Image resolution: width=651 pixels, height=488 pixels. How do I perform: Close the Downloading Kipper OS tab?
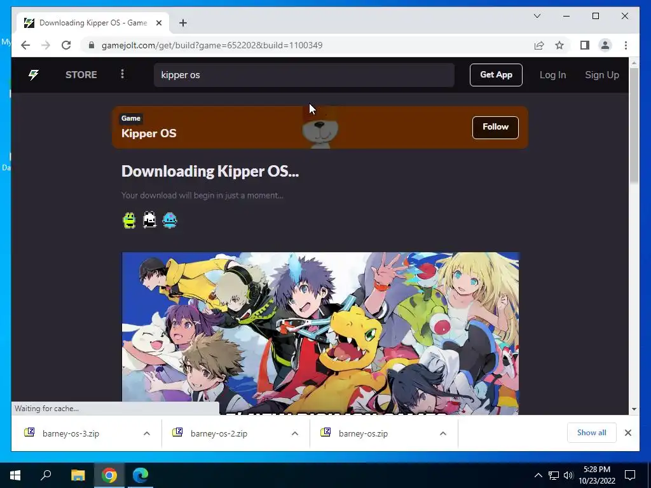(x=158, y=23)
